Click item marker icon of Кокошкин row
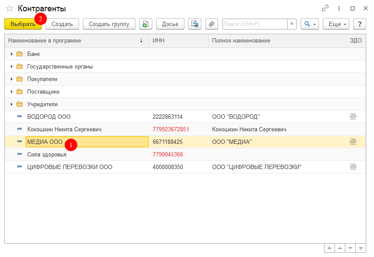The width and height of the screenshot is (374, 257). 20,129
